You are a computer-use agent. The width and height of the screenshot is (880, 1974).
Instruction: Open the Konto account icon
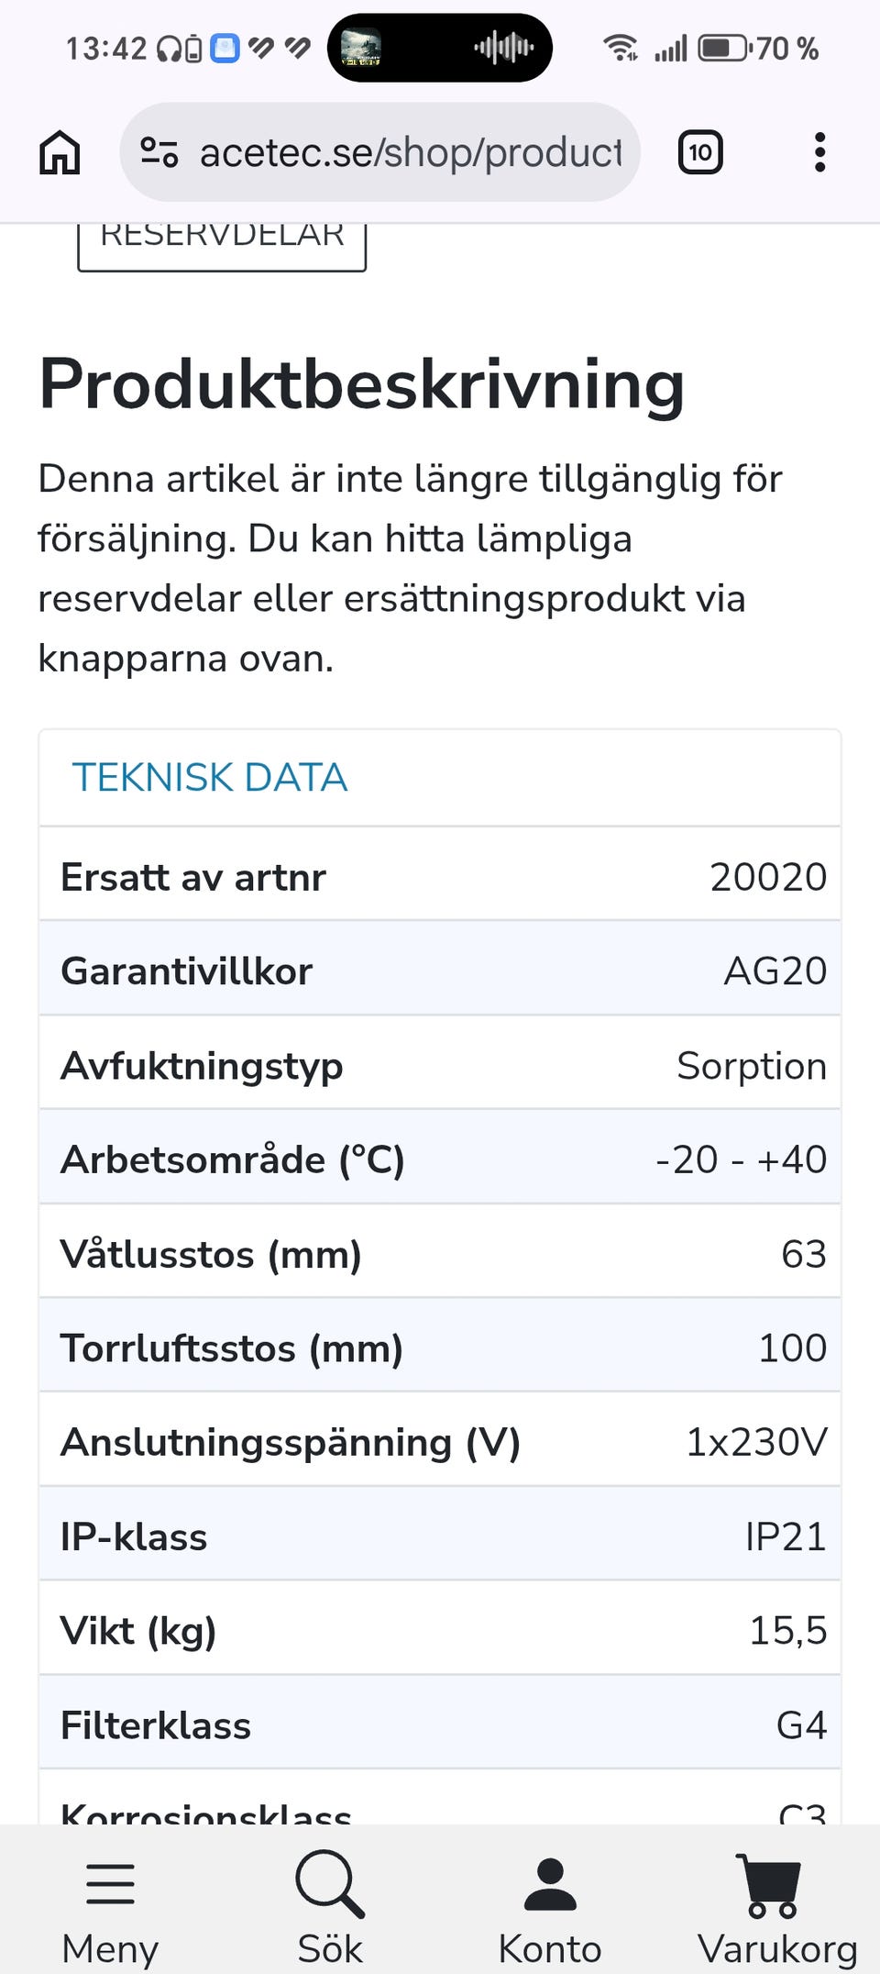tap(550, 1884)
